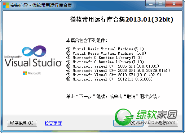
Task: Select Microsoft Visual C++ 2005 SP1 entry
Action: [113, 66]
